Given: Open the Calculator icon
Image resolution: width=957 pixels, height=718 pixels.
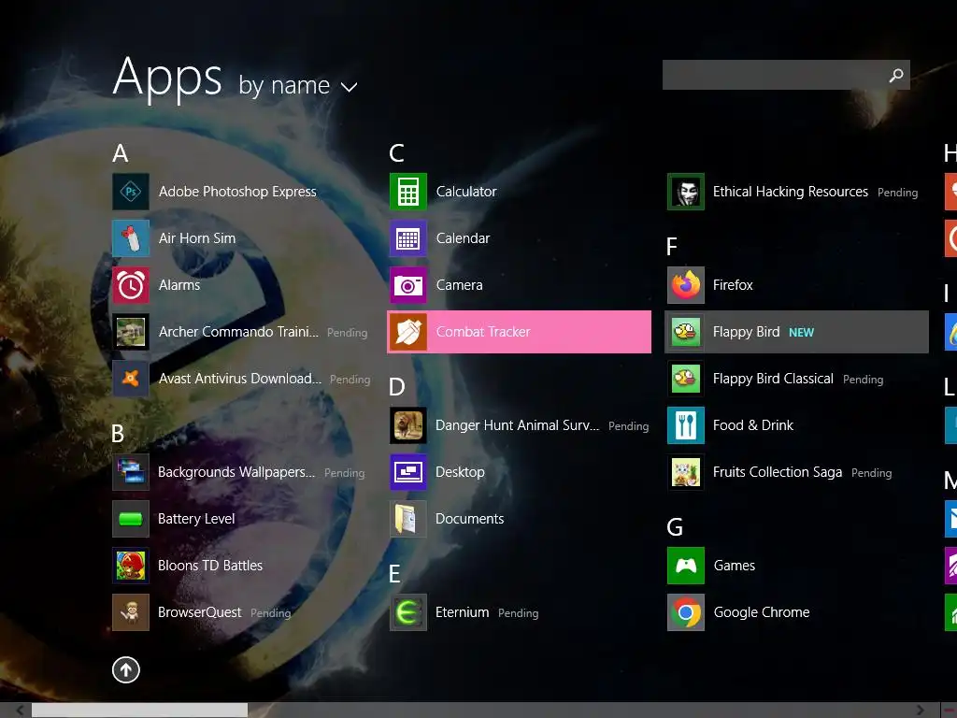Looking at the screenshot, I should (408, 192).
